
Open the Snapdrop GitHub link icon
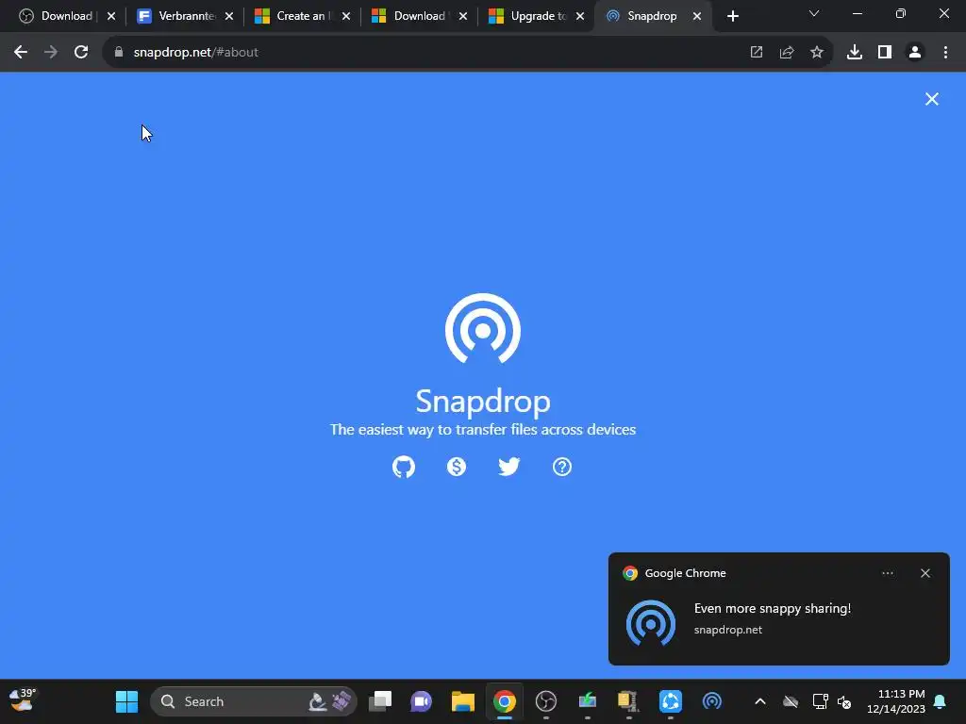(x=404, y=467)
